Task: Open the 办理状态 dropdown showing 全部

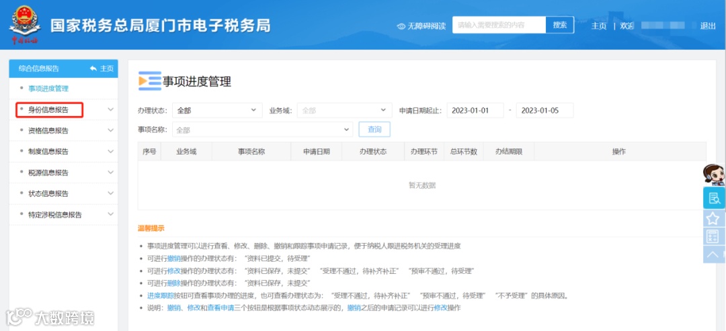Action: (x=217, y=111)
